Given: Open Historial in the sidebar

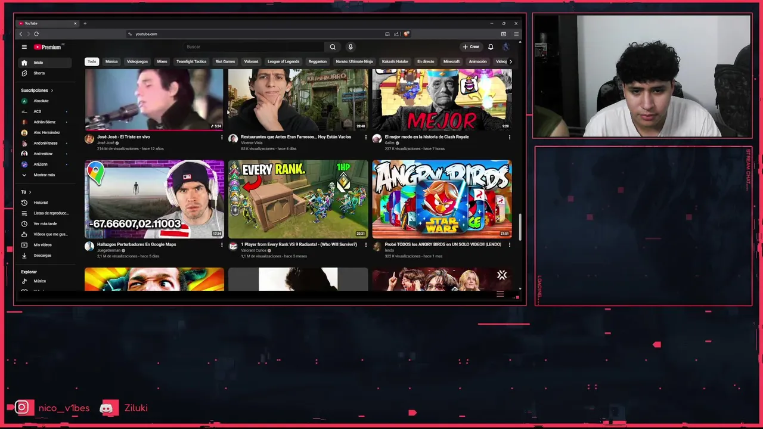Looking at the screenshot, I should click(46, 203).
